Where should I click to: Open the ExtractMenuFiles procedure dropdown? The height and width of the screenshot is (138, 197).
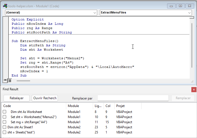[x=189, y=13]
